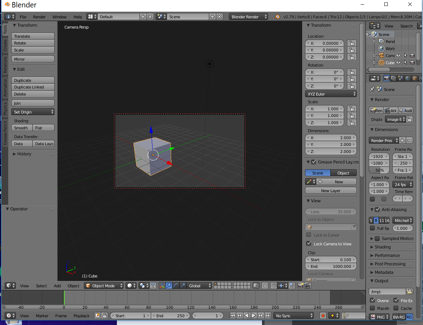423x325 pixels.
Task: Browse output folder with the folder icon
Action: click(409, 292)
